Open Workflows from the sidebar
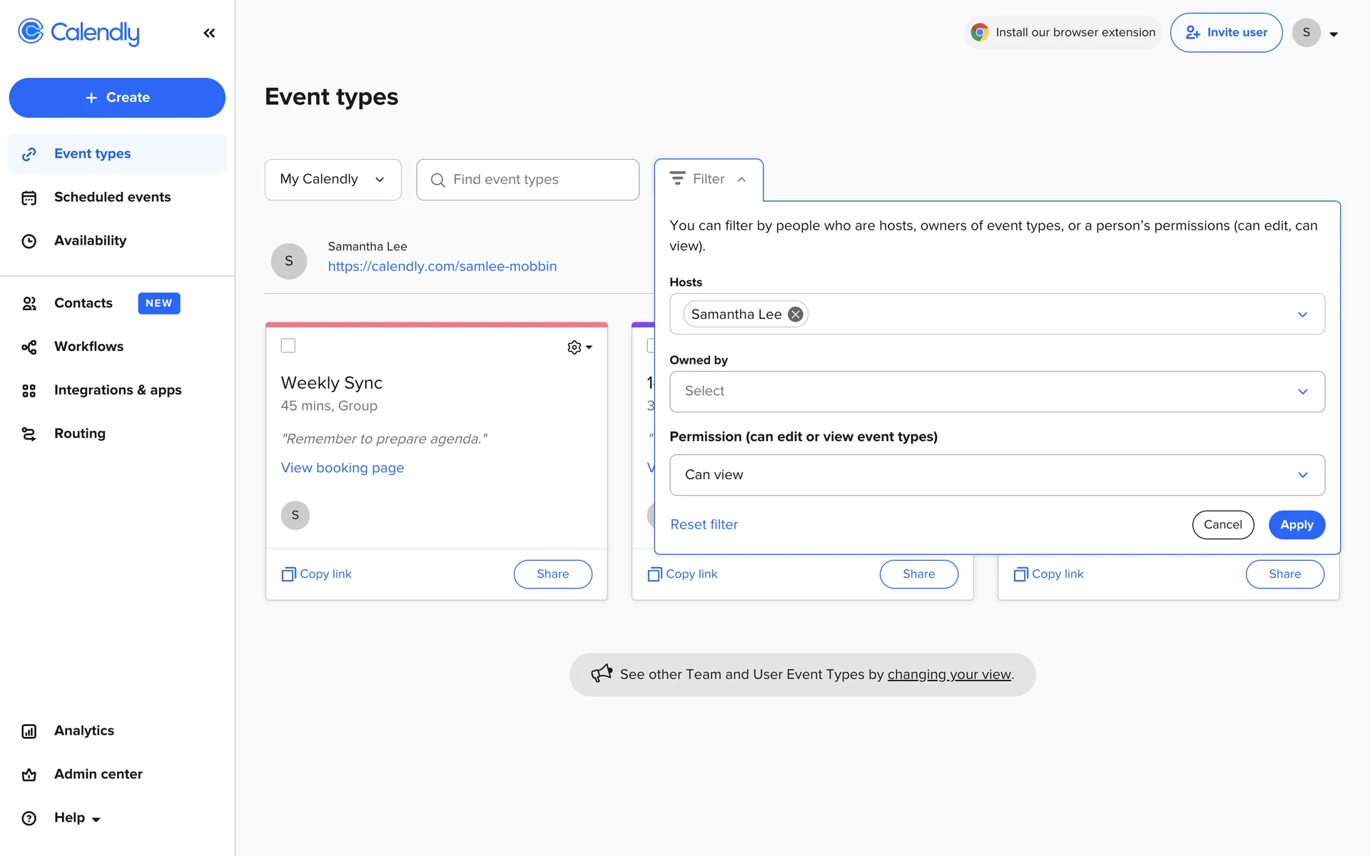1370x856 pixels. point(88,347)
